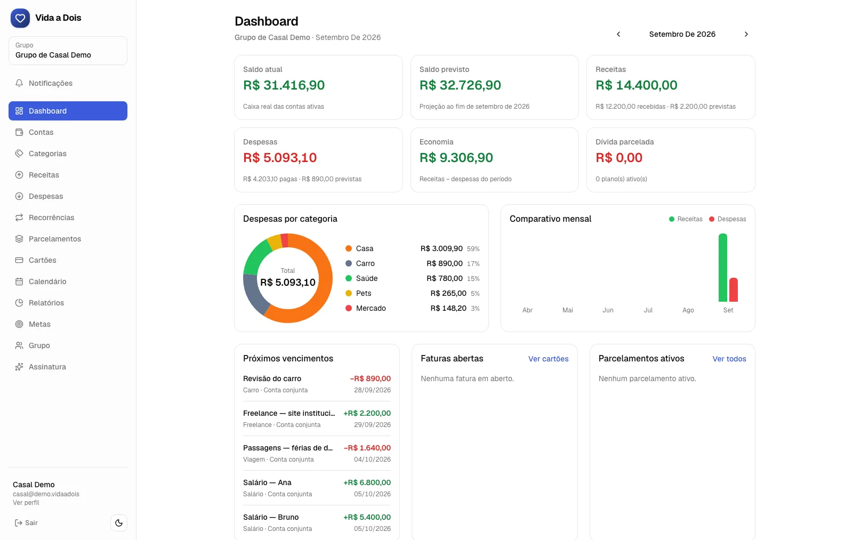Click the Recorrências repeat icon

point(19,217)
